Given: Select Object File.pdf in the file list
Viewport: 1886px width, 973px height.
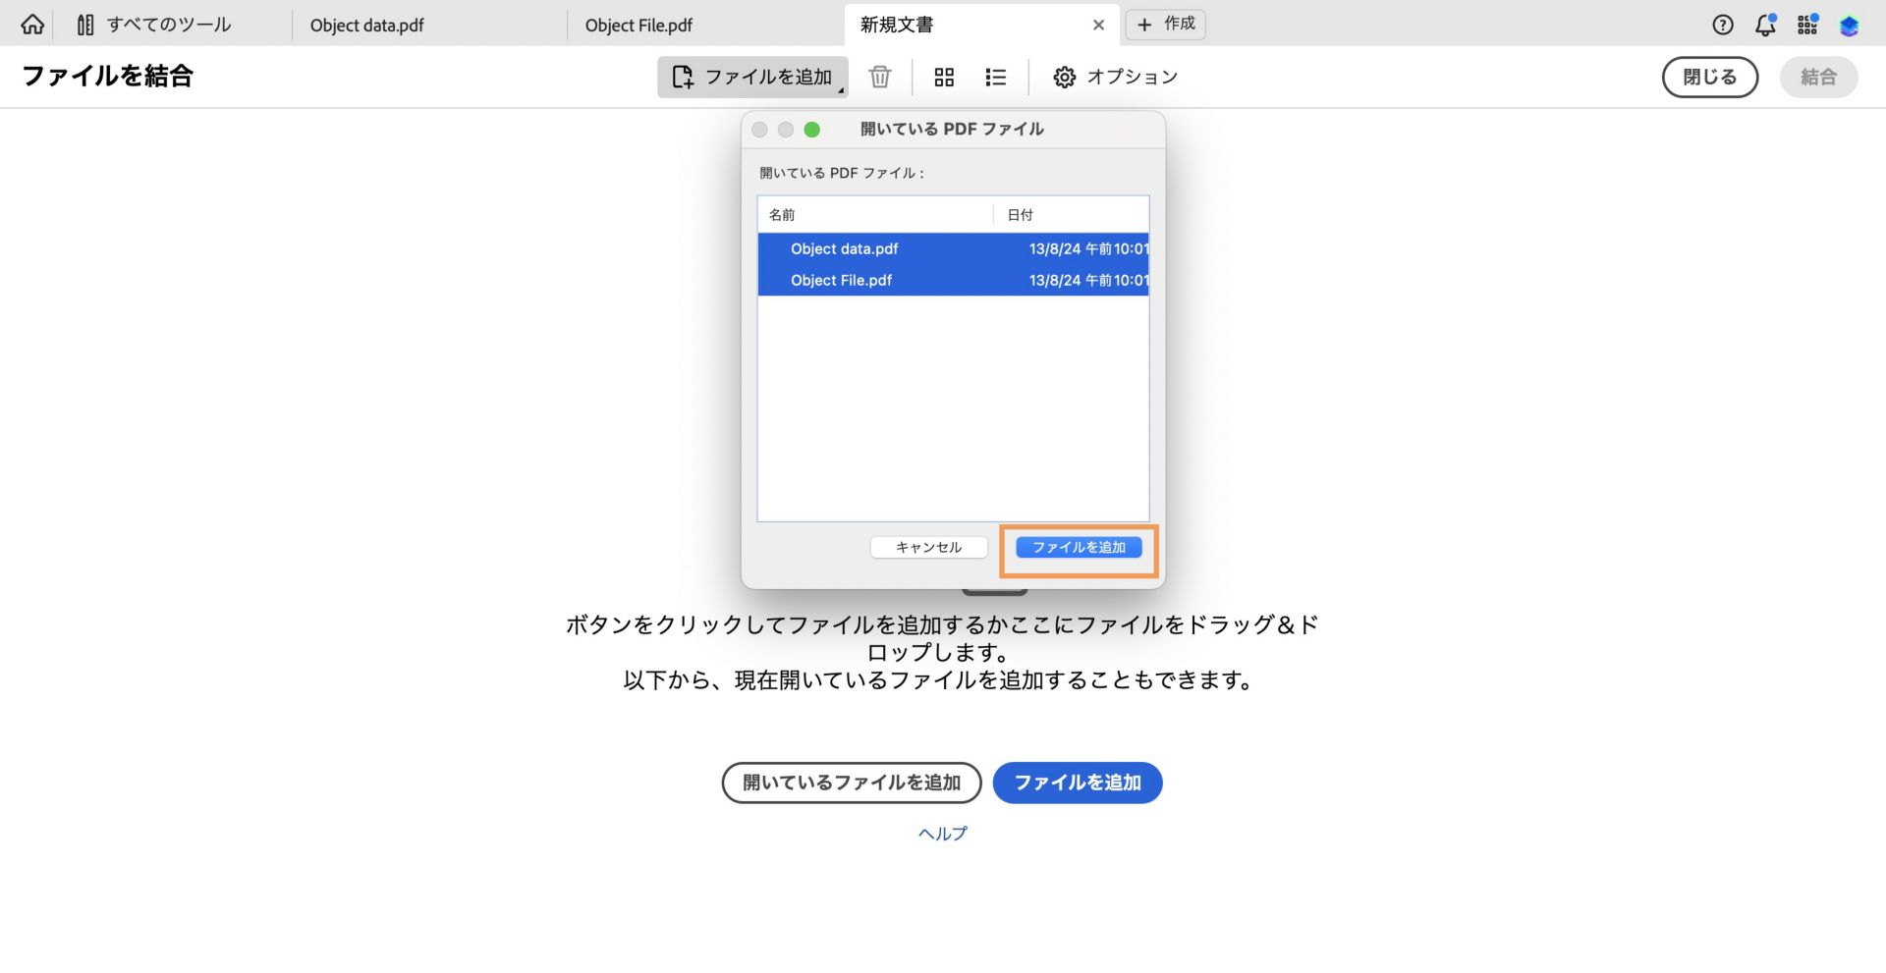Looking at the screenshot, I should (x=840, y=280).
